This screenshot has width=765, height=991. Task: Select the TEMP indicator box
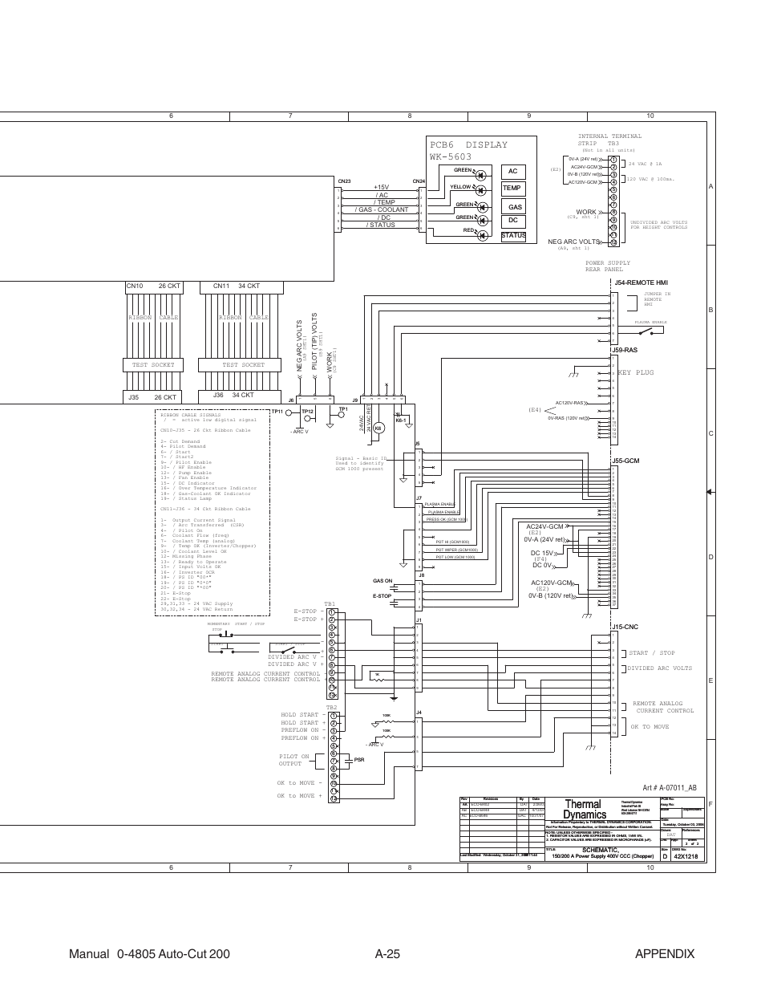pyautogui.click(x=512, y=189)
